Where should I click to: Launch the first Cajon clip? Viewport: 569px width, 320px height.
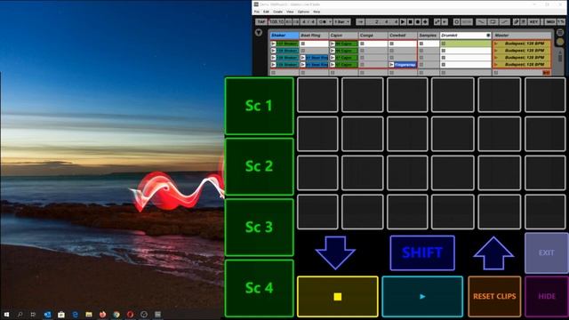pos(333,44)
